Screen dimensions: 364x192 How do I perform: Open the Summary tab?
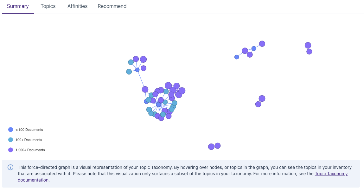(x=18, y=6)
